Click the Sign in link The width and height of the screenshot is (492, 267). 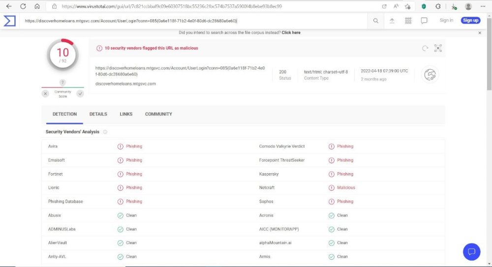pyautogui.click(x=446, y=21)
